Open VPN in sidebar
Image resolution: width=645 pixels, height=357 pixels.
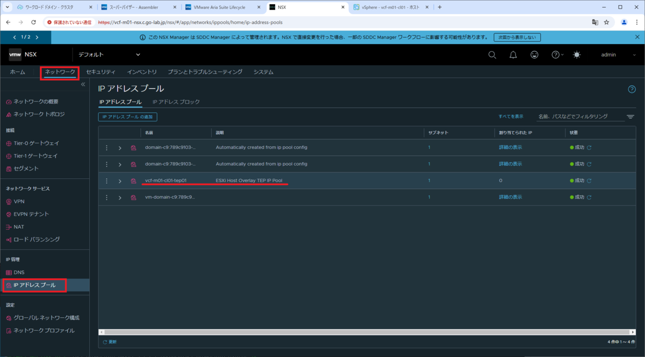tap(19, 201)
